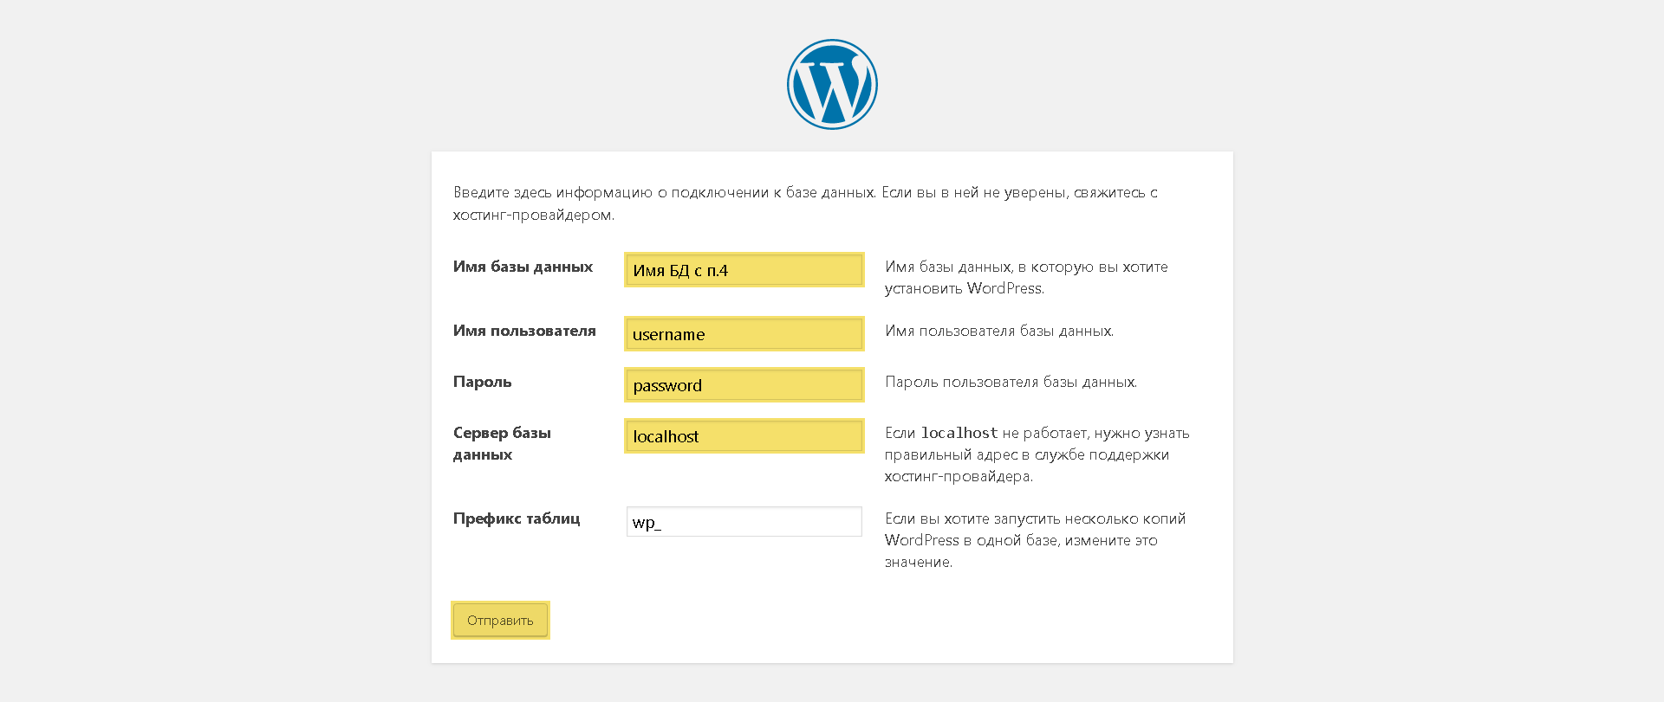Submit the form with the 'Отправить' button

coord(500,620)
